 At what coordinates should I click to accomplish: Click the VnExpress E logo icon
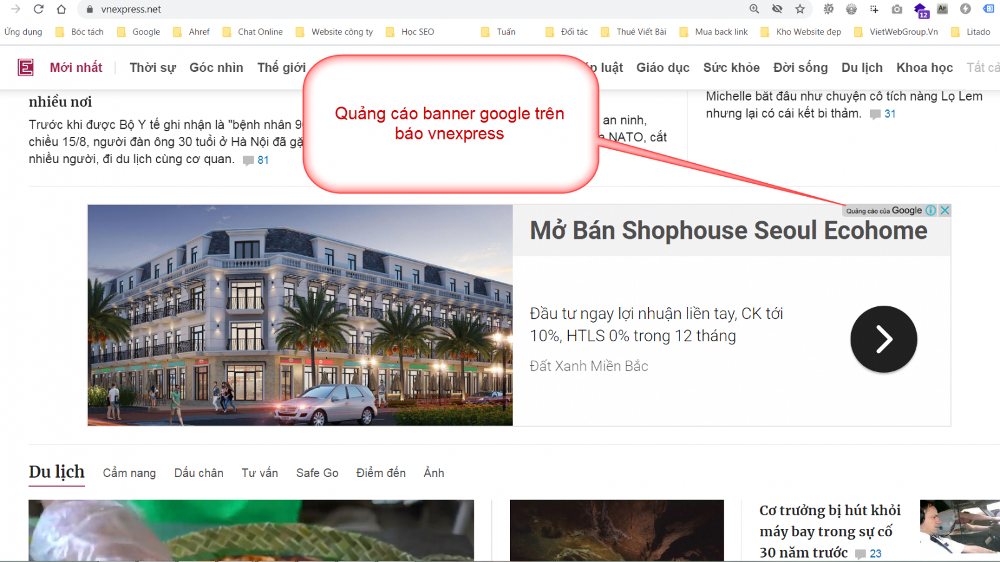pyautogui.click(x=26, y=67)
